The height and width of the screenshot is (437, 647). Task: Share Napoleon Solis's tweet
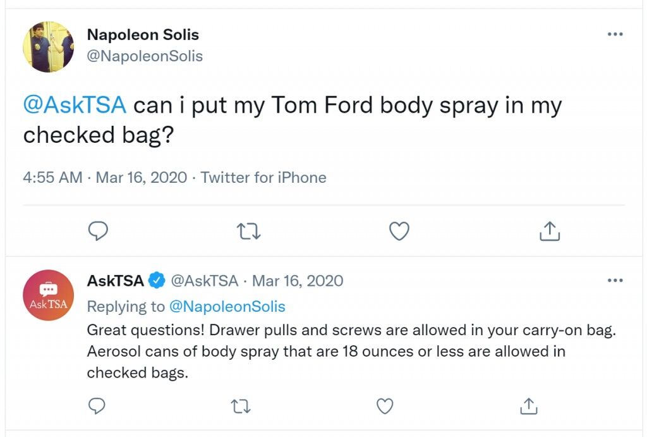coord(550,231)
